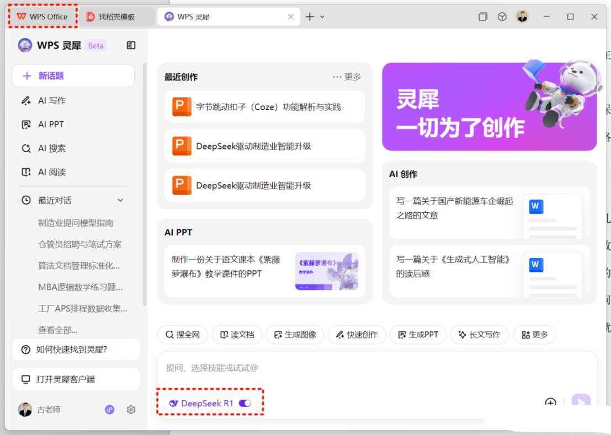The image size is (611, 435).
Task: Switch to the WPS Office tab
Action: pos(42,17)
